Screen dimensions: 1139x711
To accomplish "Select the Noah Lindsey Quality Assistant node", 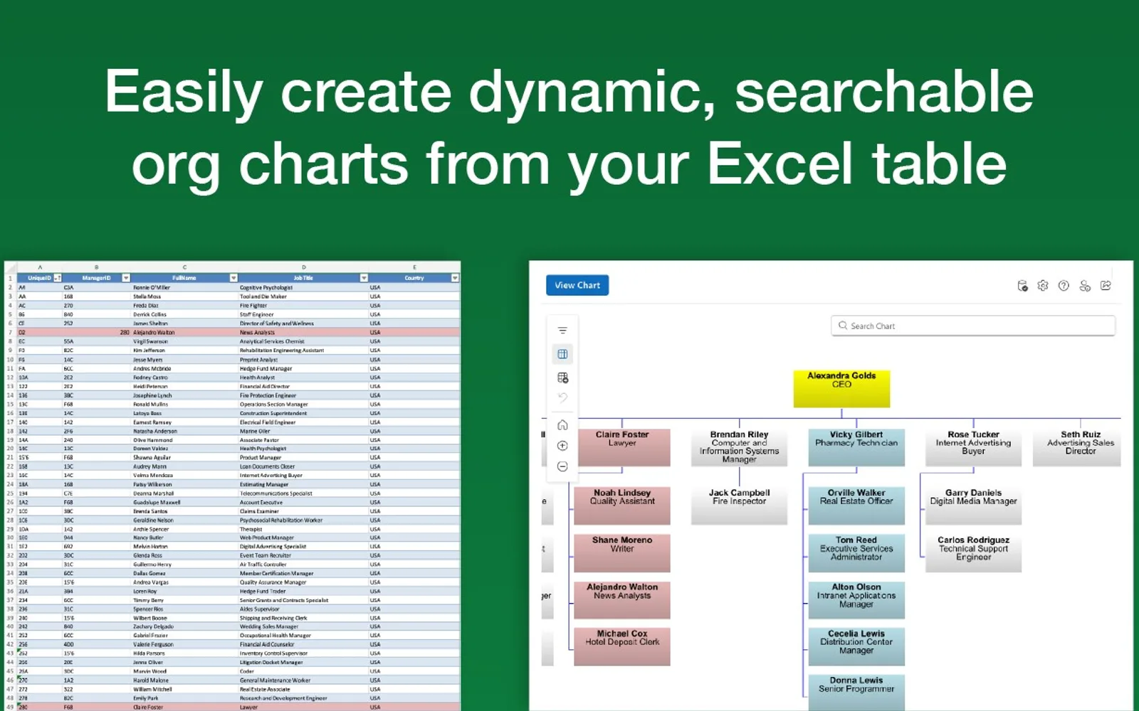I will 622,506.
